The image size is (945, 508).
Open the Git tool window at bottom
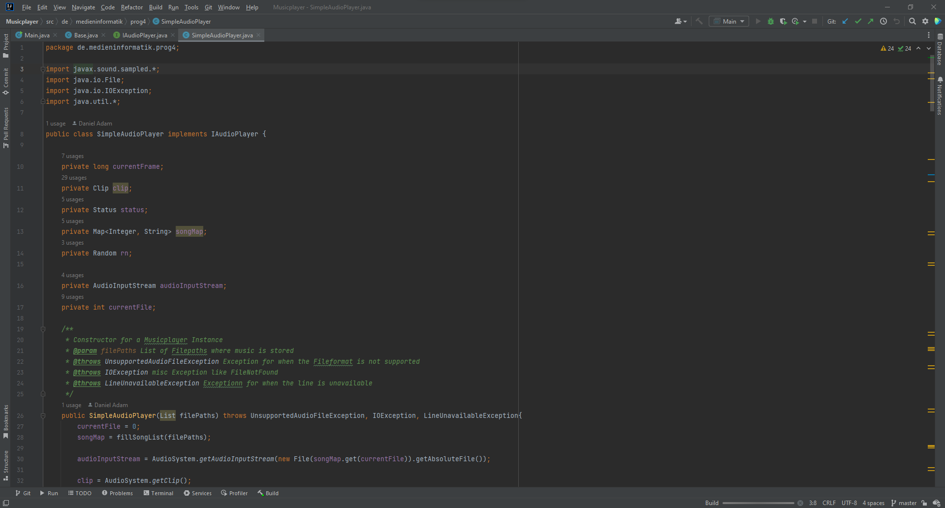[23, 493]
